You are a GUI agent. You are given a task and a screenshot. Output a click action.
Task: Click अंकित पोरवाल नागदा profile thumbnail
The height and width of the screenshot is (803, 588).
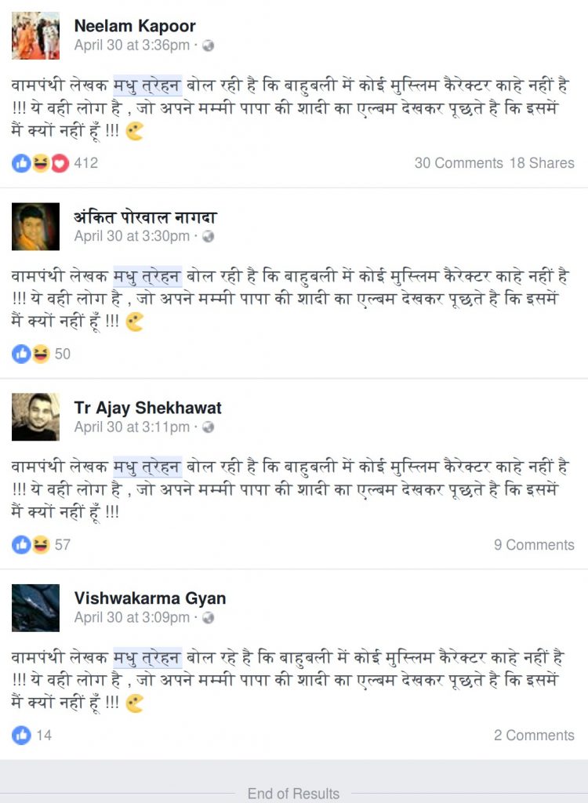point(35,227)
